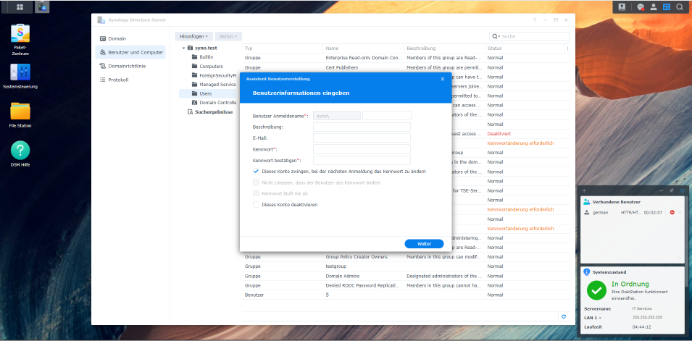
Task: Open the DSM main menu grid icon
Action: [x=19, y=7]
